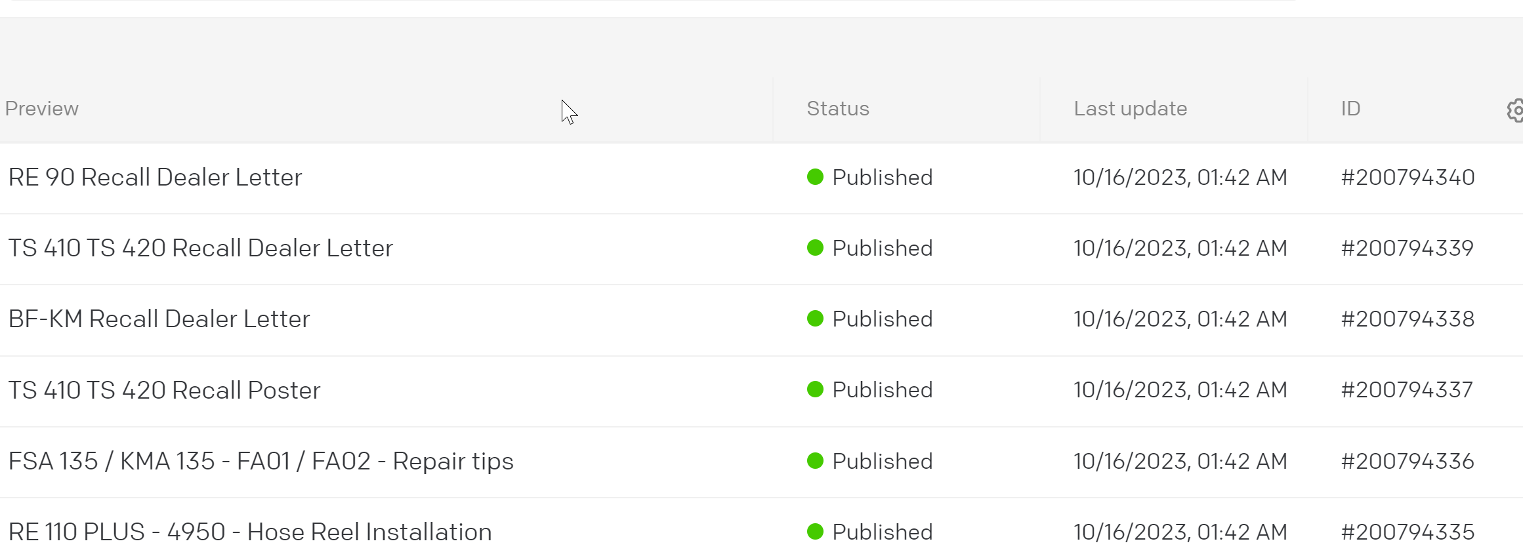
Task: Open RE 90 Recall Dealer Letter
Action: click(x=155, y=177)
